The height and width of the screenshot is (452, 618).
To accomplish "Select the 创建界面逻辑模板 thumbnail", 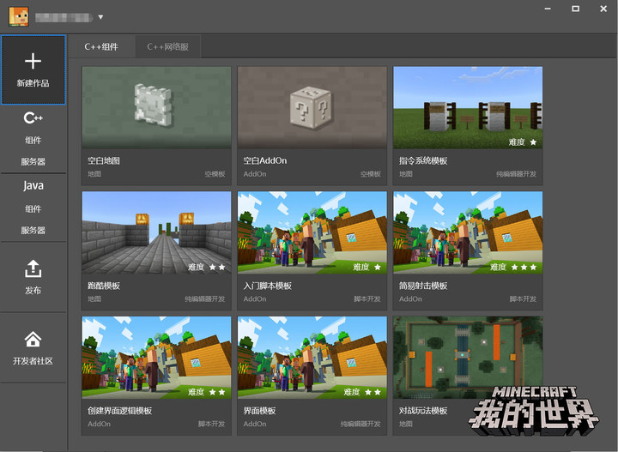I will pos(156,358).
